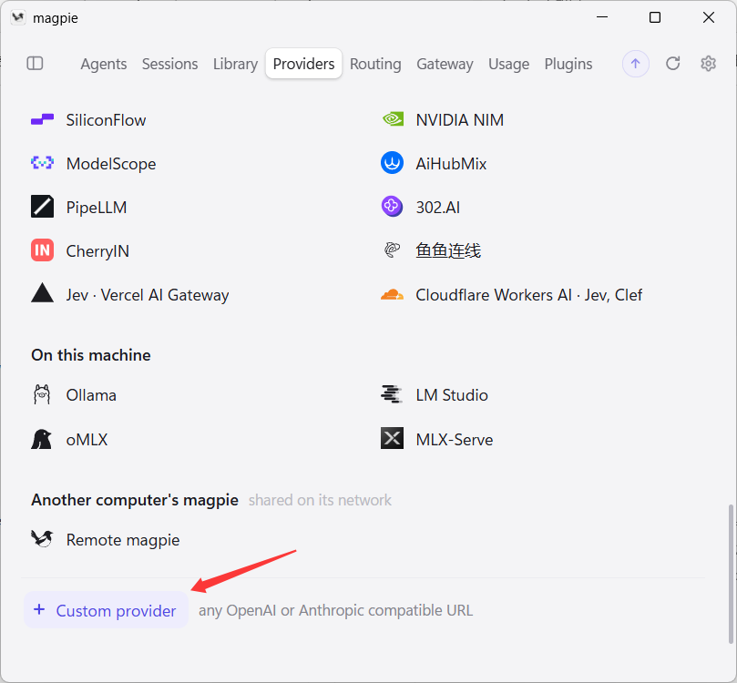
Task: Close the magpie window
Action: [x=709, y=17]
